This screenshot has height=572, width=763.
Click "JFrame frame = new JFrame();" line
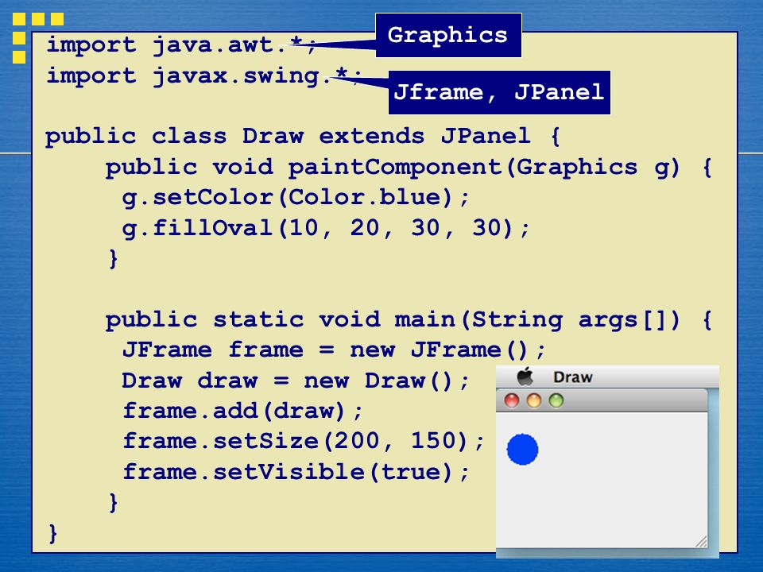334,350
